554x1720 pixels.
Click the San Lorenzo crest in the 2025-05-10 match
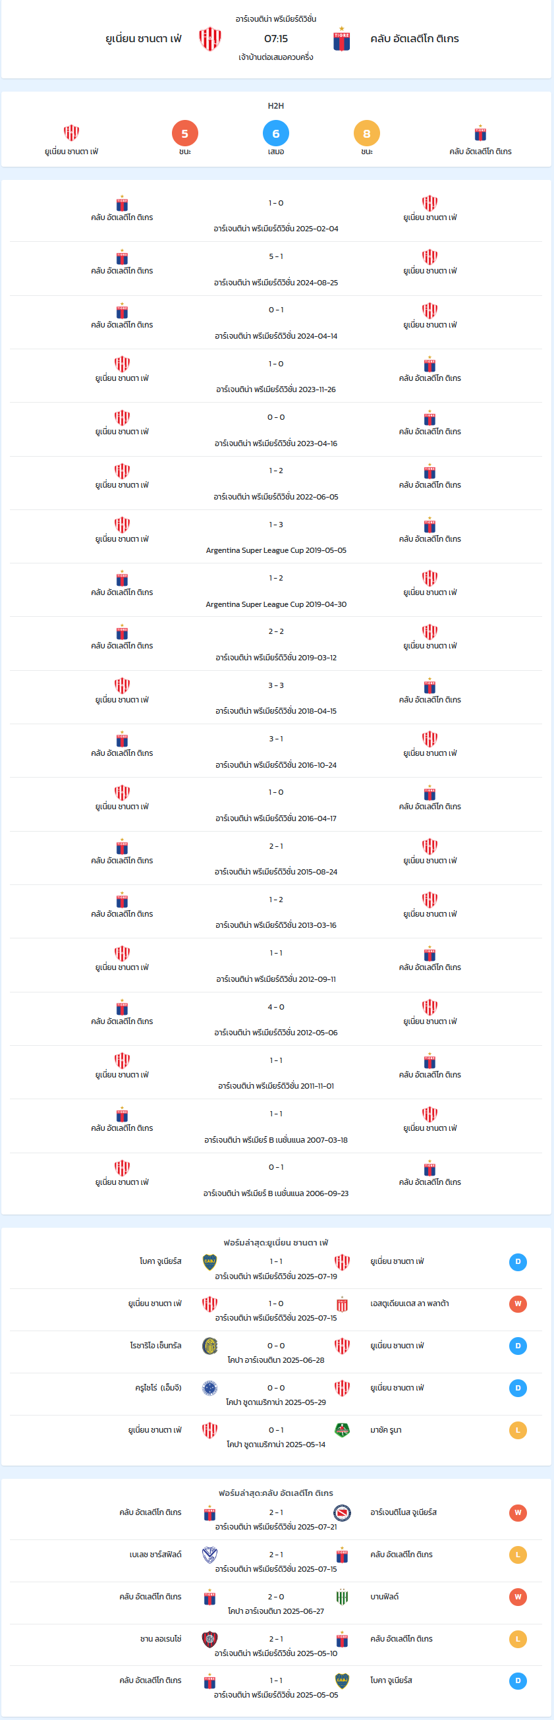(x=209, y=1638)
